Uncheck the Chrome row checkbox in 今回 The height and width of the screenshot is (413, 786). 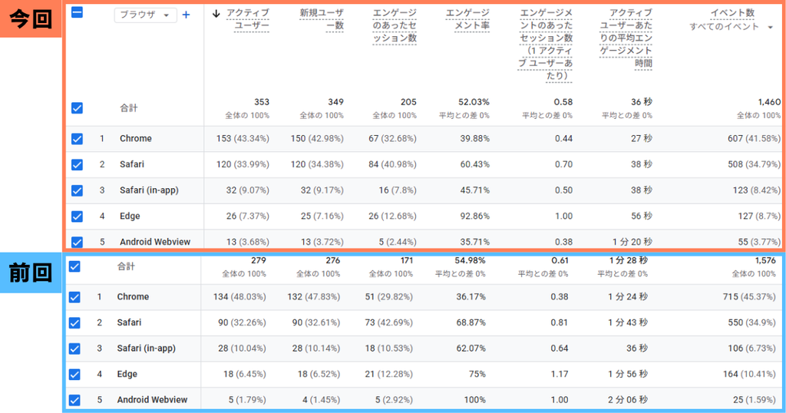tap(78, 139)
